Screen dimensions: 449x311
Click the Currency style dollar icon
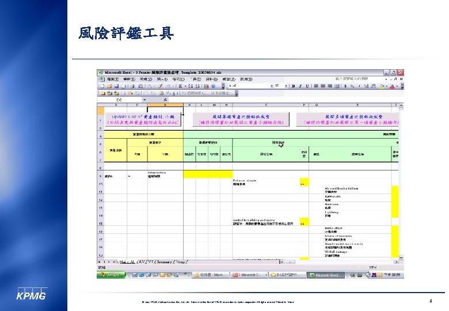[x=345, y=86]
